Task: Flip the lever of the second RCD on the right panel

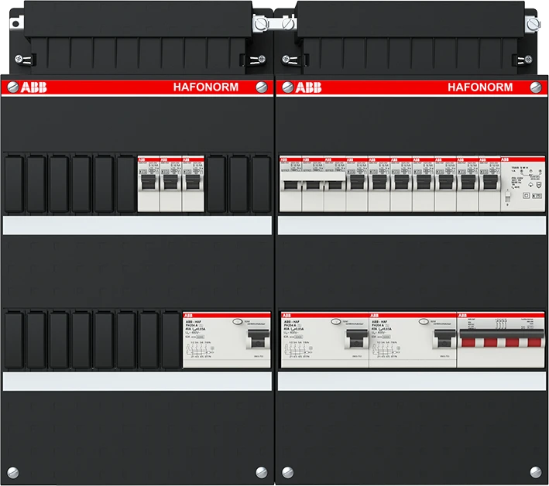Action: pos(443,339)
